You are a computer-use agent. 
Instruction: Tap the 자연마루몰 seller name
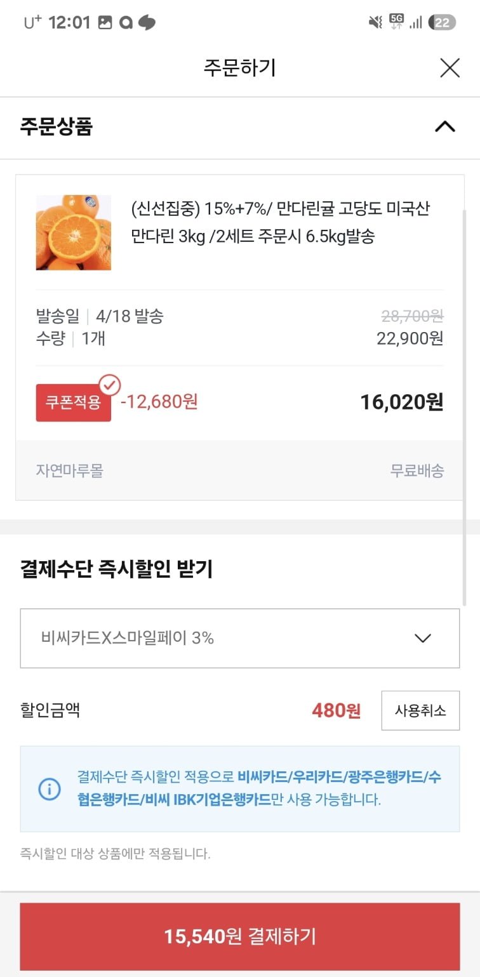69,470
